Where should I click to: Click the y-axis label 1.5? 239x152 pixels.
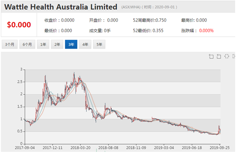coord(20,107)
